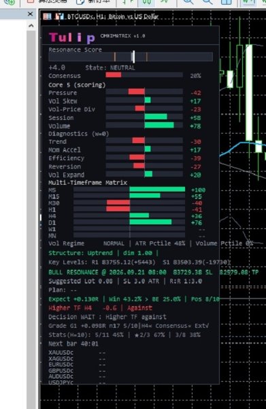
Task: Click the Trend -30 value
Action: [195, 142]
